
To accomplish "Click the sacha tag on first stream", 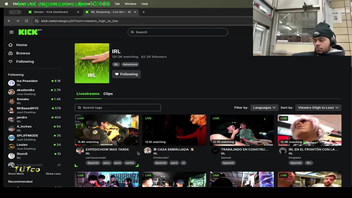I will coord(130,163).
